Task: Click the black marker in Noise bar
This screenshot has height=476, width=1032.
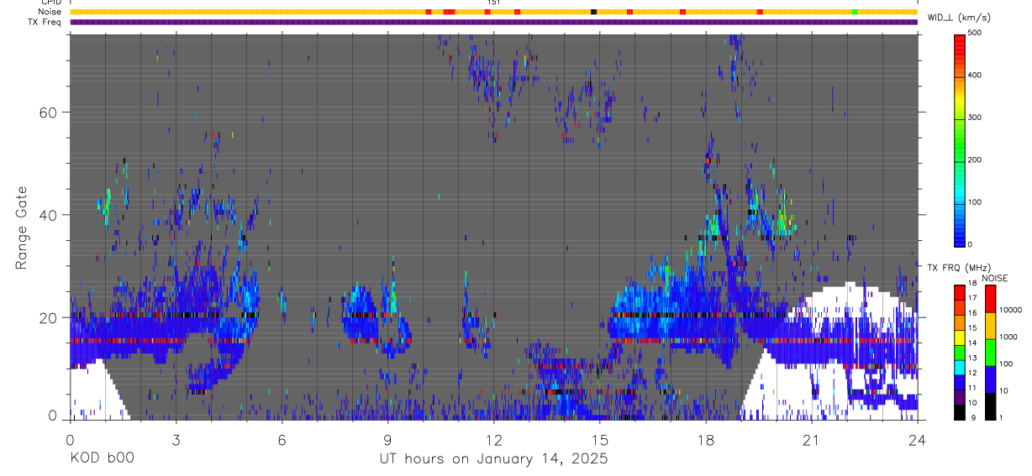Action: click(x=594, y=12)
